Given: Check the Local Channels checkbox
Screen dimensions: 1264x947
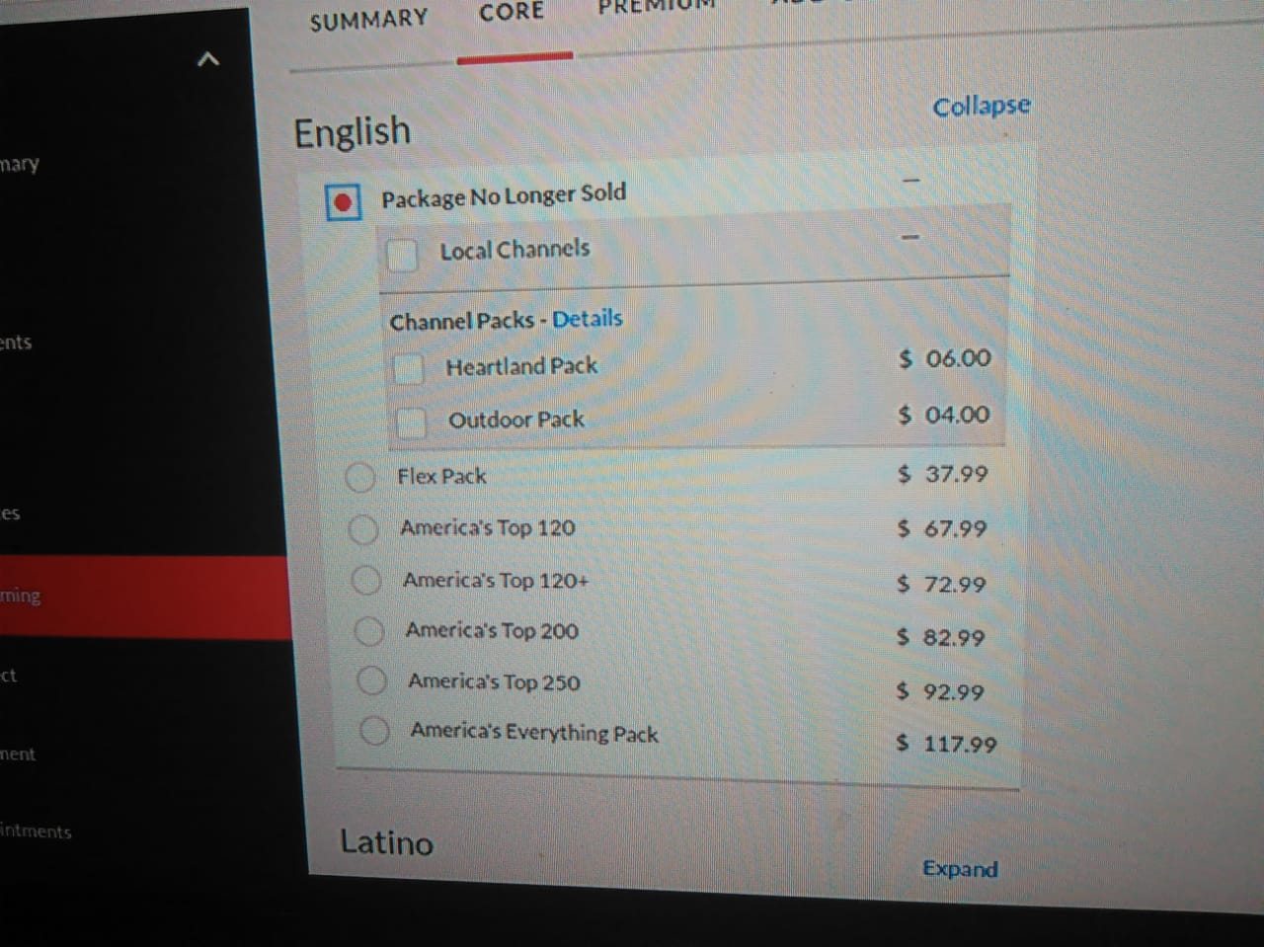Looking at the screenshot, I should pos(401,255).
